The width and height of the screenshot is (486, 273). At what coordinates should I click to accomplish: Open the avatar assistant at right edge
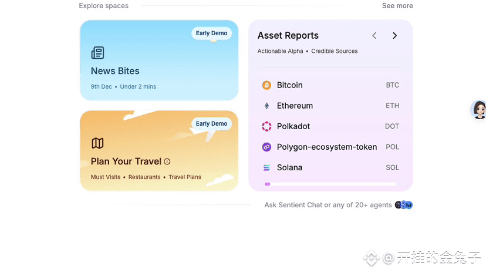point(479,109)
